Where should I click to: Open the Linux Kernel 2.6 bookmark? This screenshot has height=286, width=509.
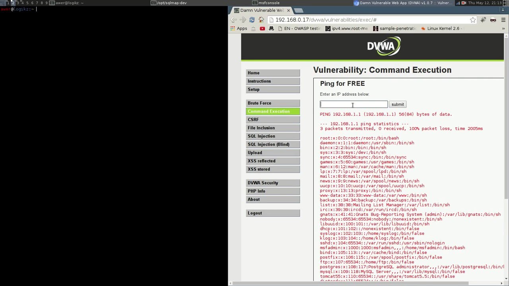click(442, 29)
